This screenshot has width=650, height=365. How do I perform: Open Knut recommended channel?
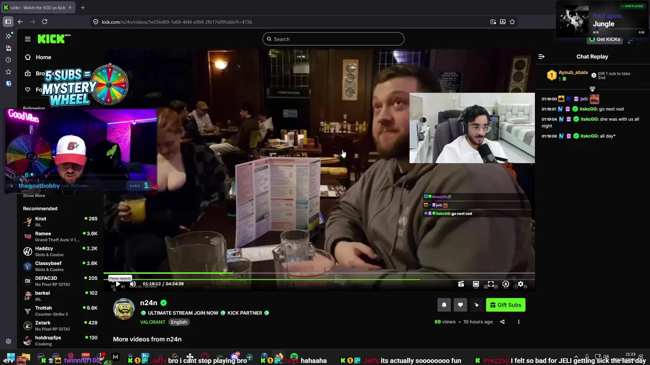[x=60, y=222]
